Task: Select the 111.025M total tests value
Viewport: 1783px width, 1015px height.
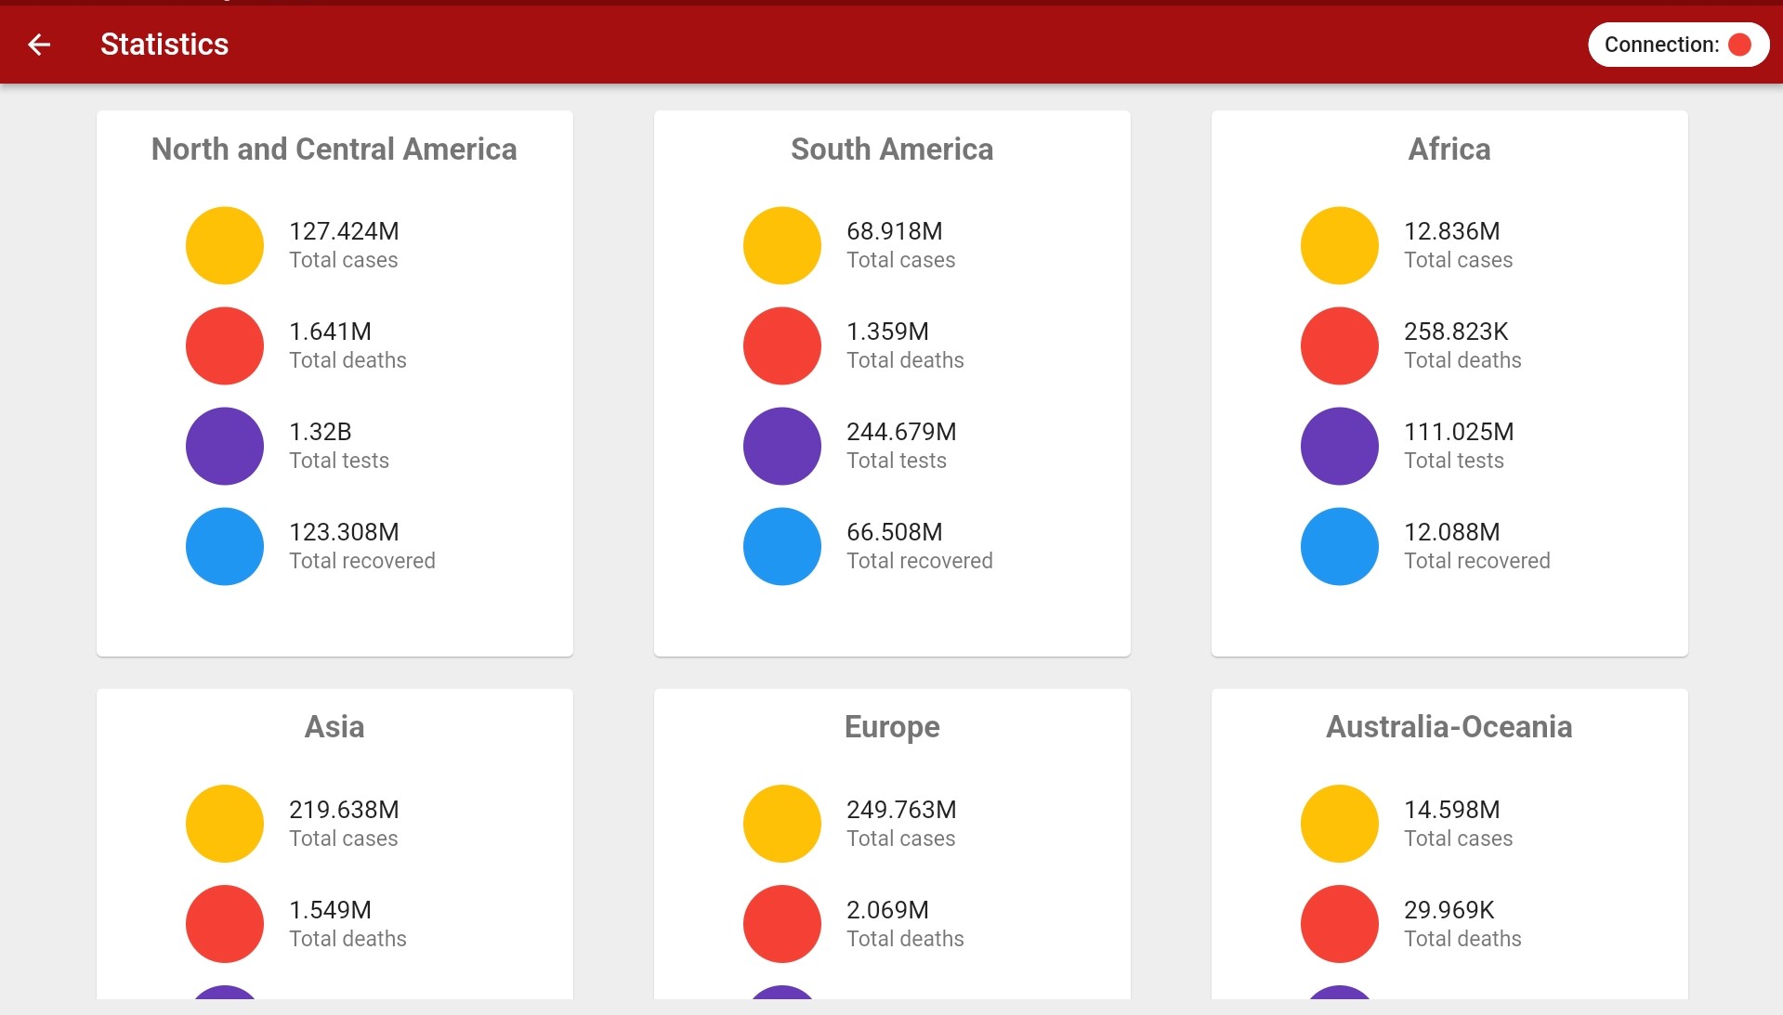Action: [1459, 432]
